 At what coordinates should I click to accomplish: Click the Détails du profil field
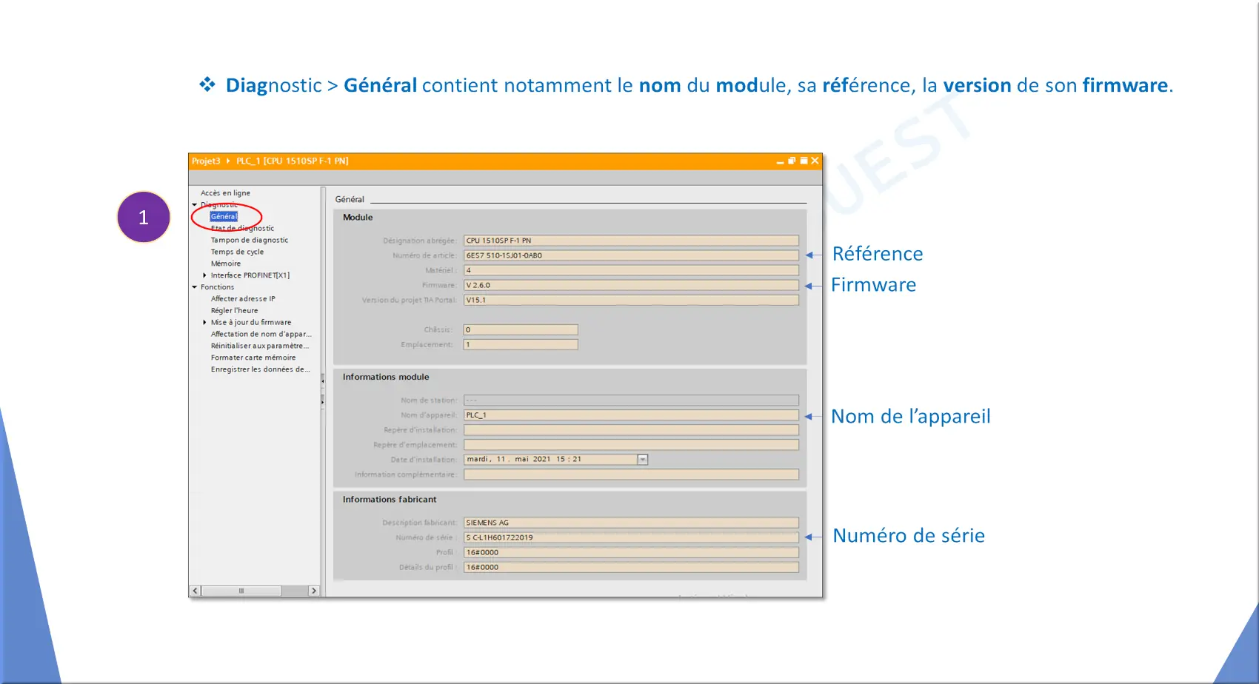[631, 567]
